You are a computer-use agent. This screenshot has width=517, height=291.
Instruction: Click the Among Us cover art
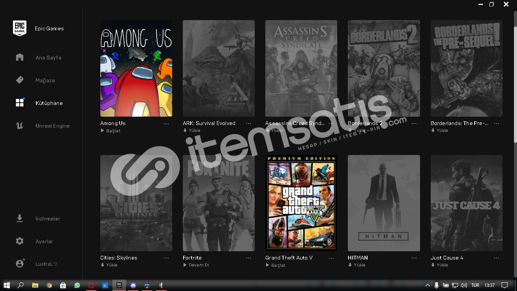(x=136, y=68)
